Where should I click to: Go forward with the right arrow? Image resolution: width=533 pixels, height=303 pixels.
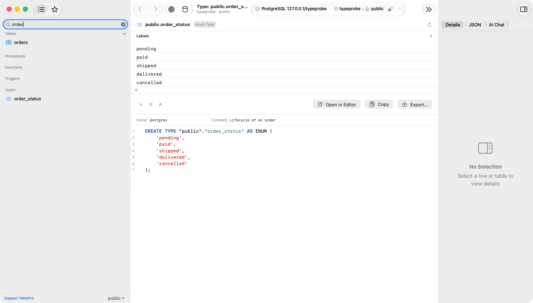coord(155,9)
